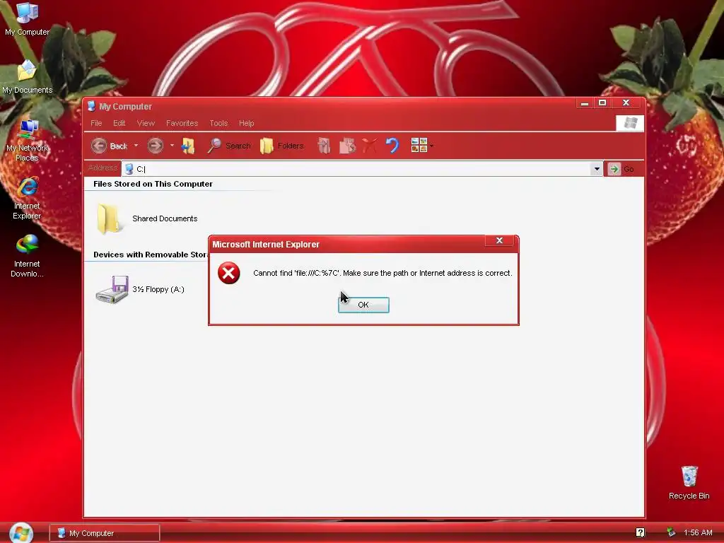Open the Forward history dropdown arrow
The height and width of the screenshot is (543, 724).
tap(172, 146)
